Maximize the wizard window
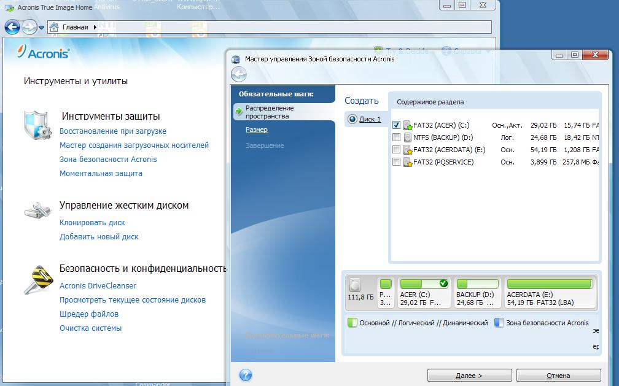619x386 pixels. coord(575,55)
